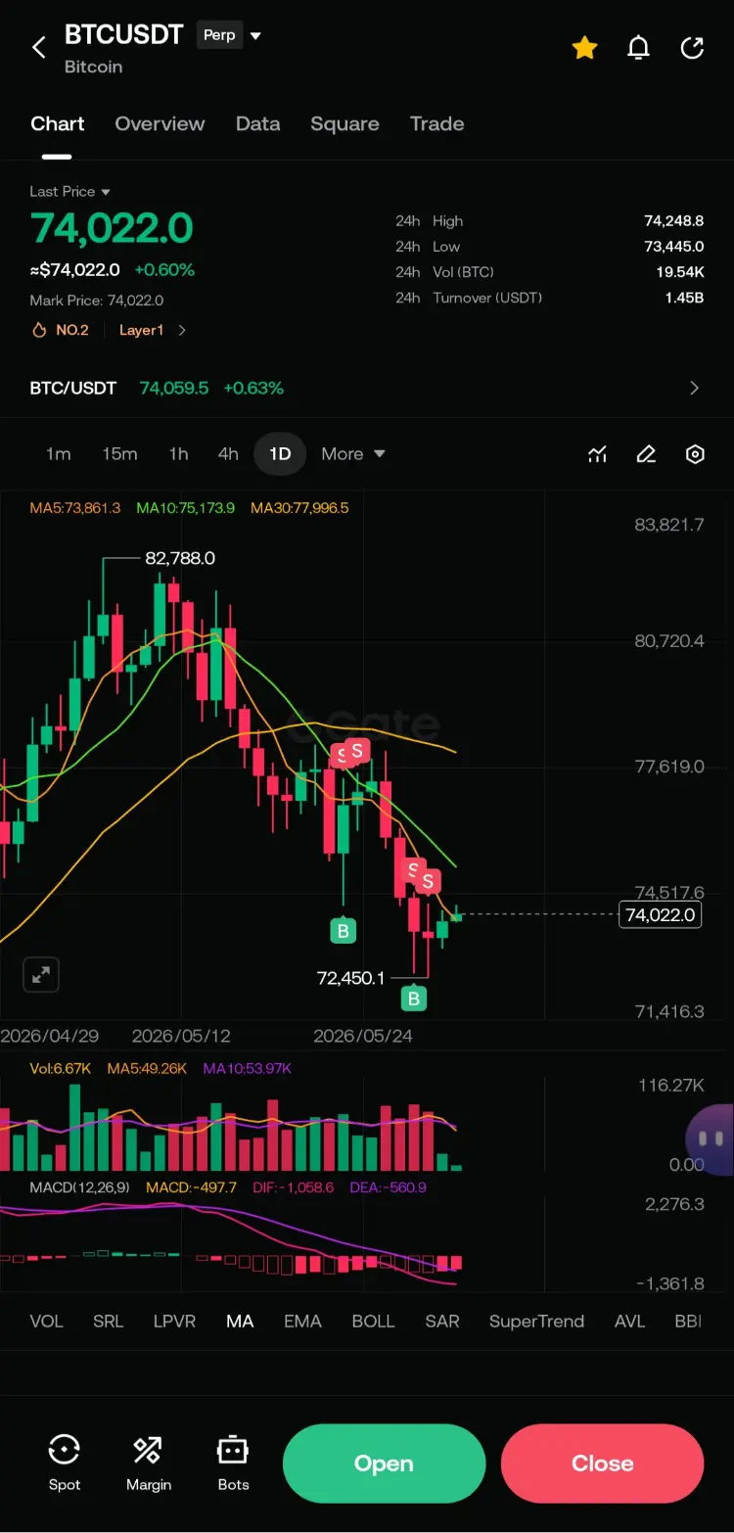Open the Layer1 category tag
This screenshot has width=734, height=1533.
(141, 330)
